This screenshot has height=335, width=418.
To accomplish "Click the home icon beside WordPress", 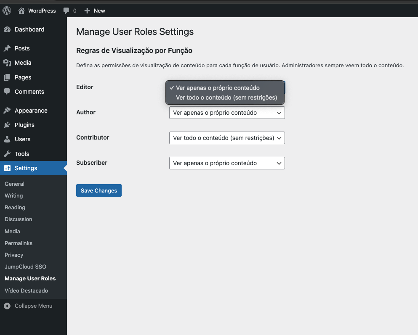I will point(21,11).
